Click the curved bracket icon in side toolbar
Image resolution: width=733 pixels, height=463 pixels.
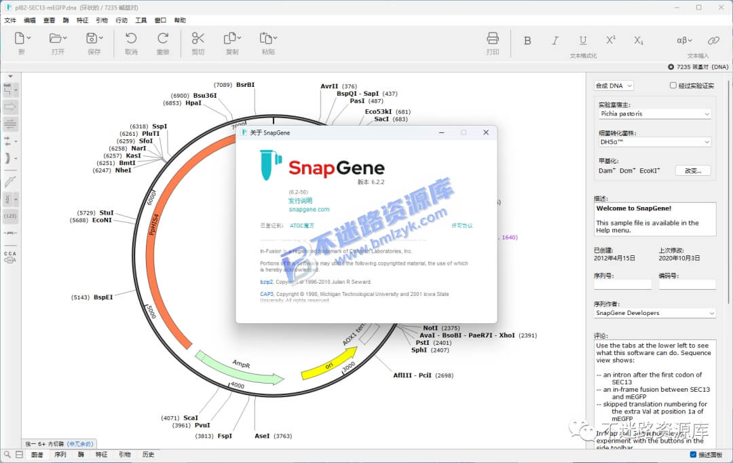[x=7, y=158]
